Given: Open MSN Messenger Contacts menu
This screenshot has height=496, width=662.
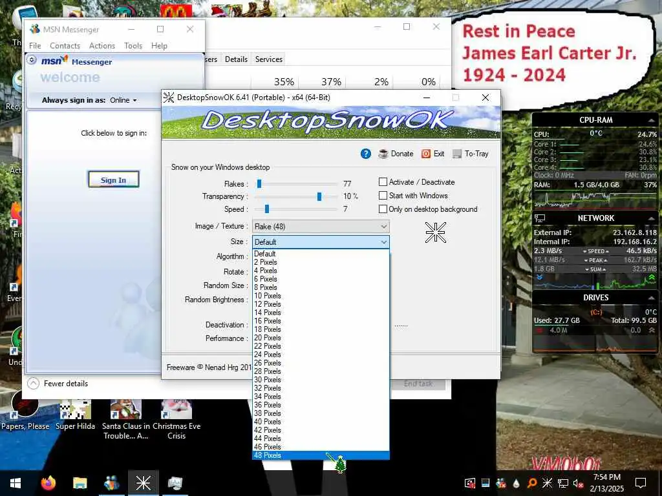Looking at the screenshot, I should pos(65,46).
